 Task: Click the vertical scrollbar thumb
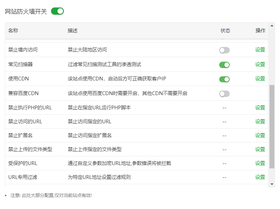pyautogui.click(x=272, y=127)
